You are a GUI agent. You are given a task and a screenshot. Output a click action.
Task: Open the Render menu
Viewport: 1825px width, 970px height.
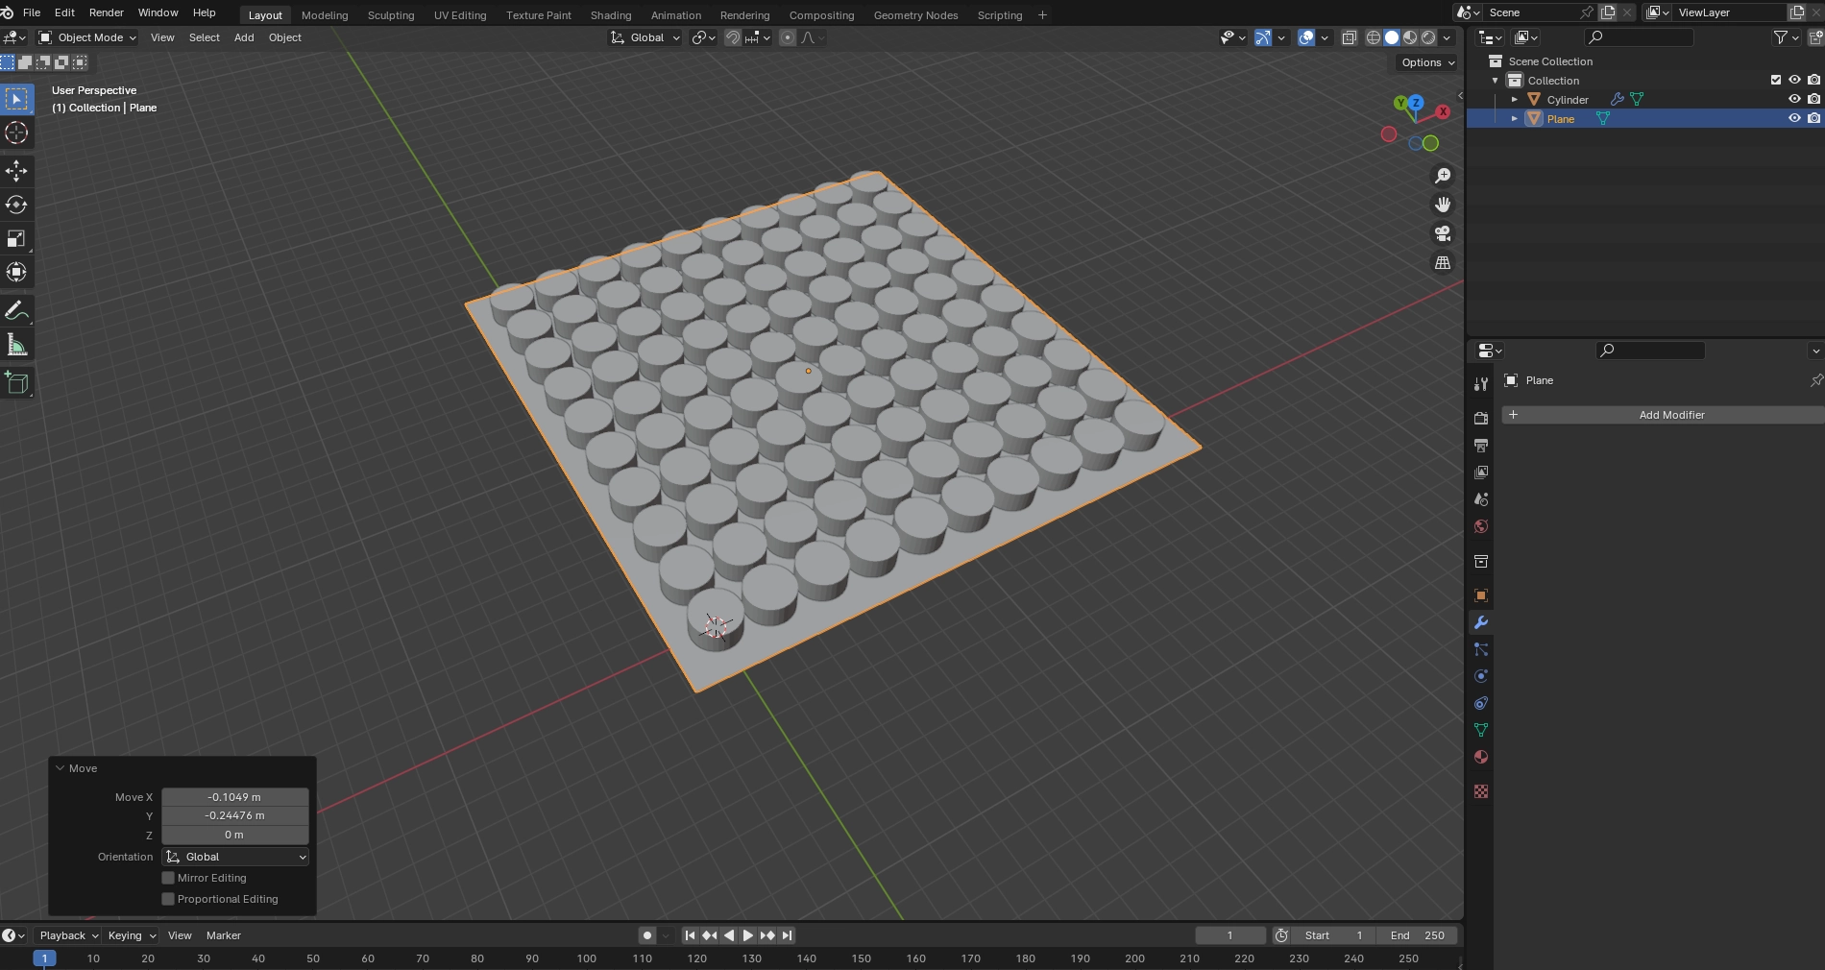pyautogui.click(x=106, y=12)
